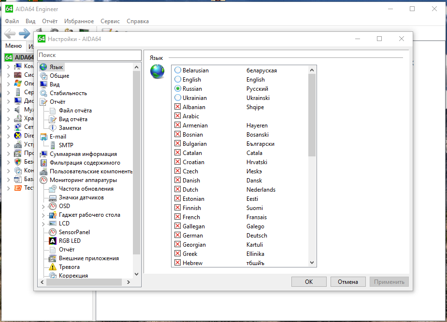
Task: Select the Ukrainian language radio button
Action: pyautogui.click(x=178, y=98)
